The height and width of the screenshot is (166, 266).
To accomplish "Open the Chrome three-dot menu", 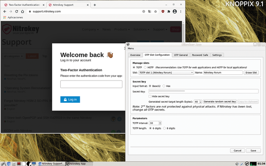I will pos(181,12).
